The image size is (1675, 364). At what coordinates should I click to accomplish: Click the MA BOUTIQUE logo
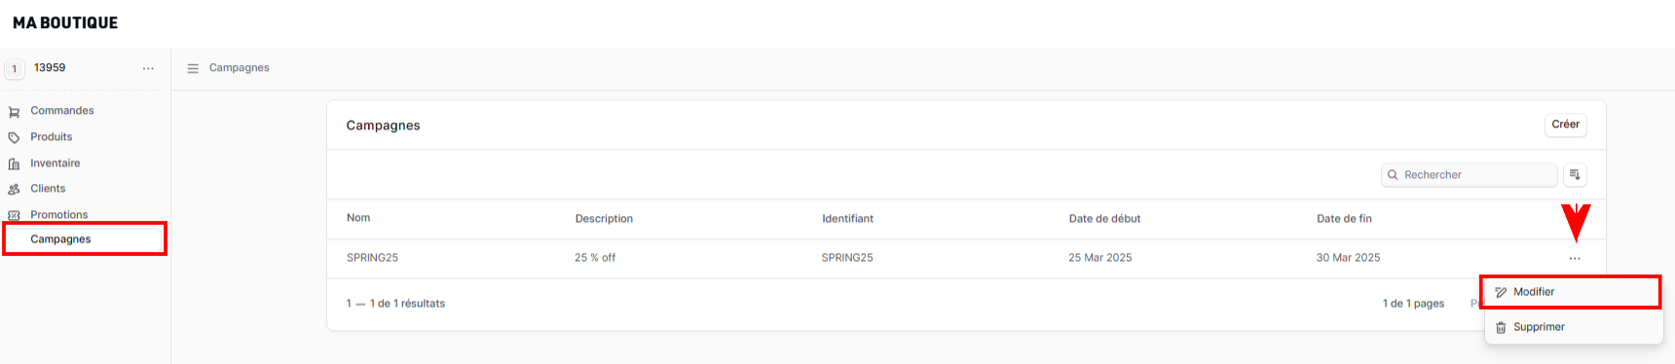pyautogui.click(x=65, y=22)
